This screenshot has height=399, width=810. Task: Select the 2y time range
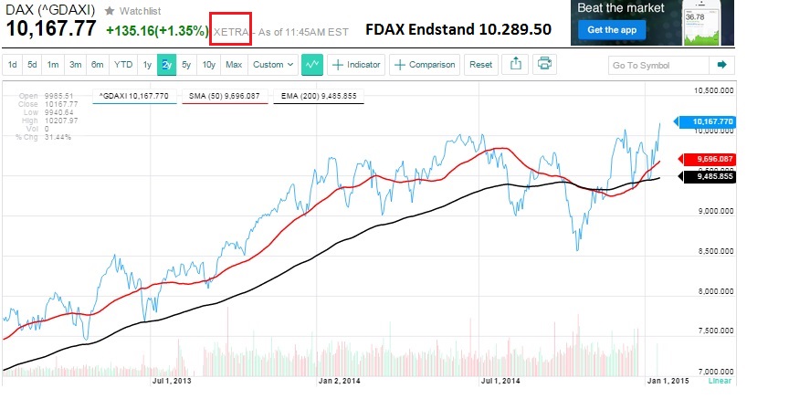pyautogui.click(x=166, y=65)
